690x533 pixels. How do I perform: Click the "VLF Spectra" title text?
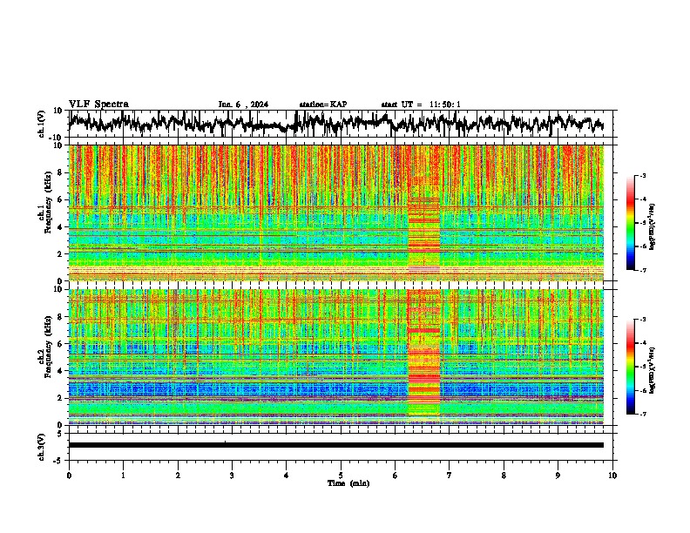pyautogui.click(x=98, y=105)
